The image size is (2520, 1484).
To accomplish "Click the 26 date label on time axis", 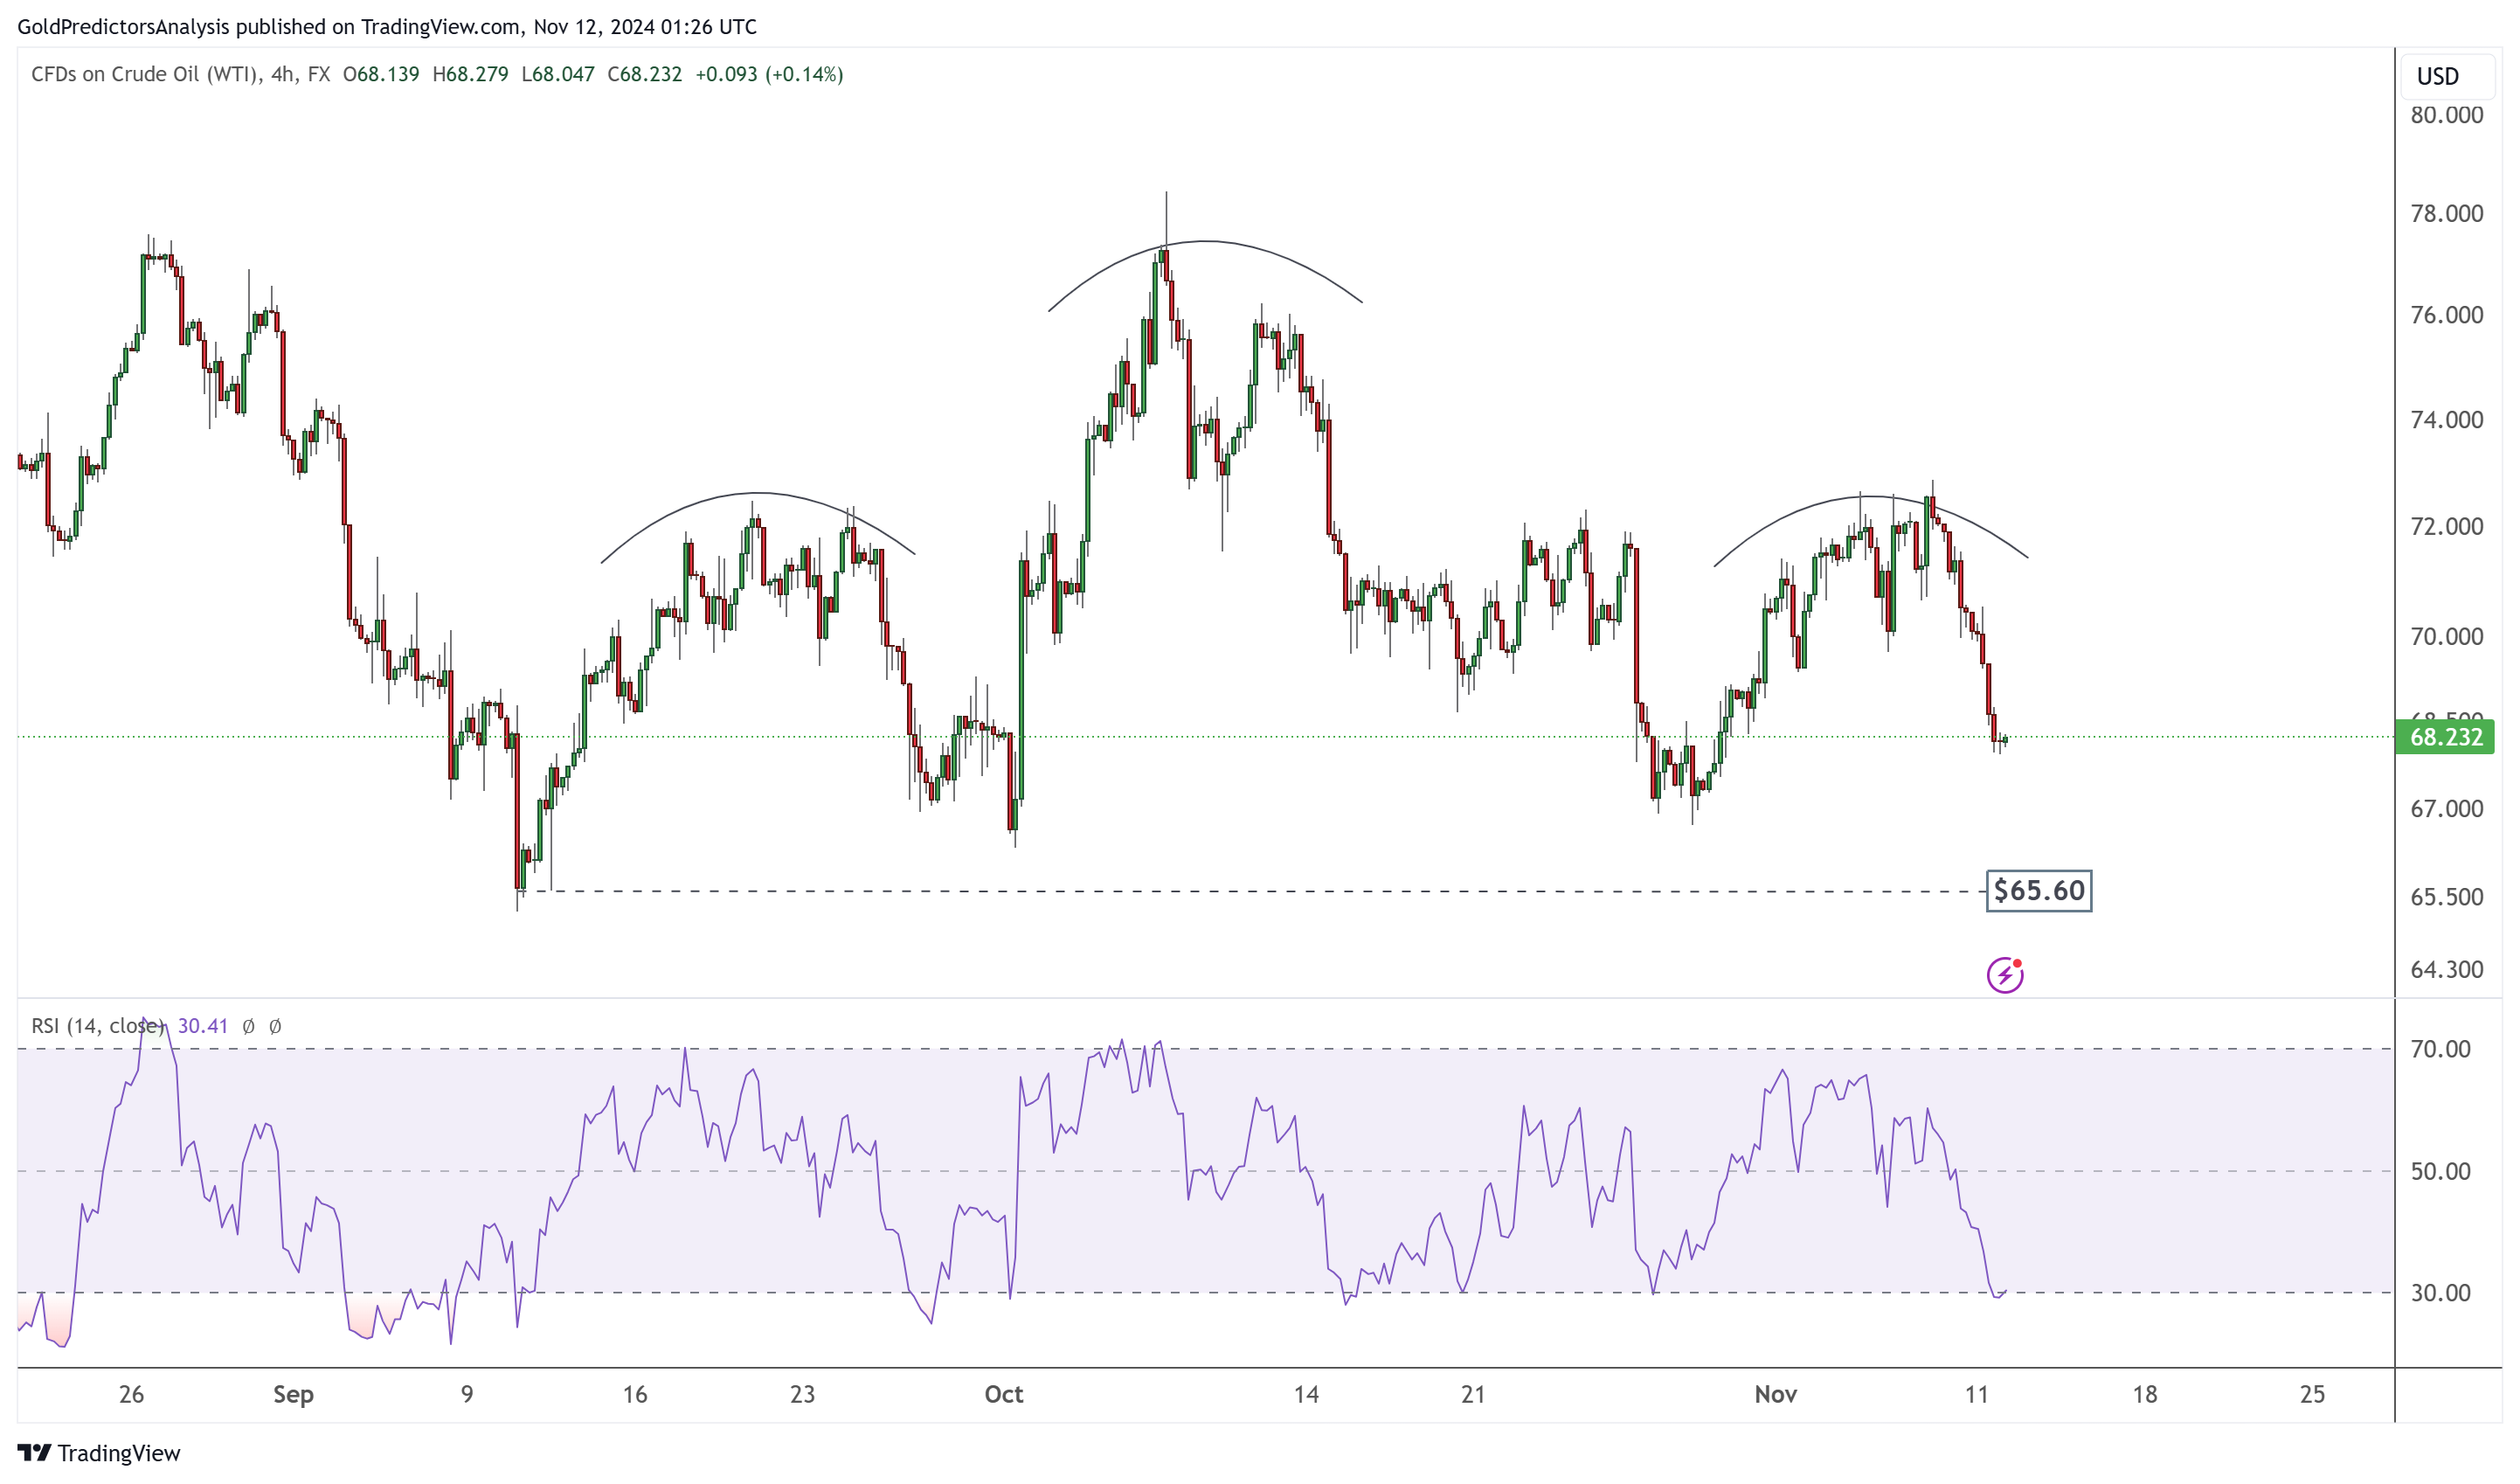I will [131, 1394].
